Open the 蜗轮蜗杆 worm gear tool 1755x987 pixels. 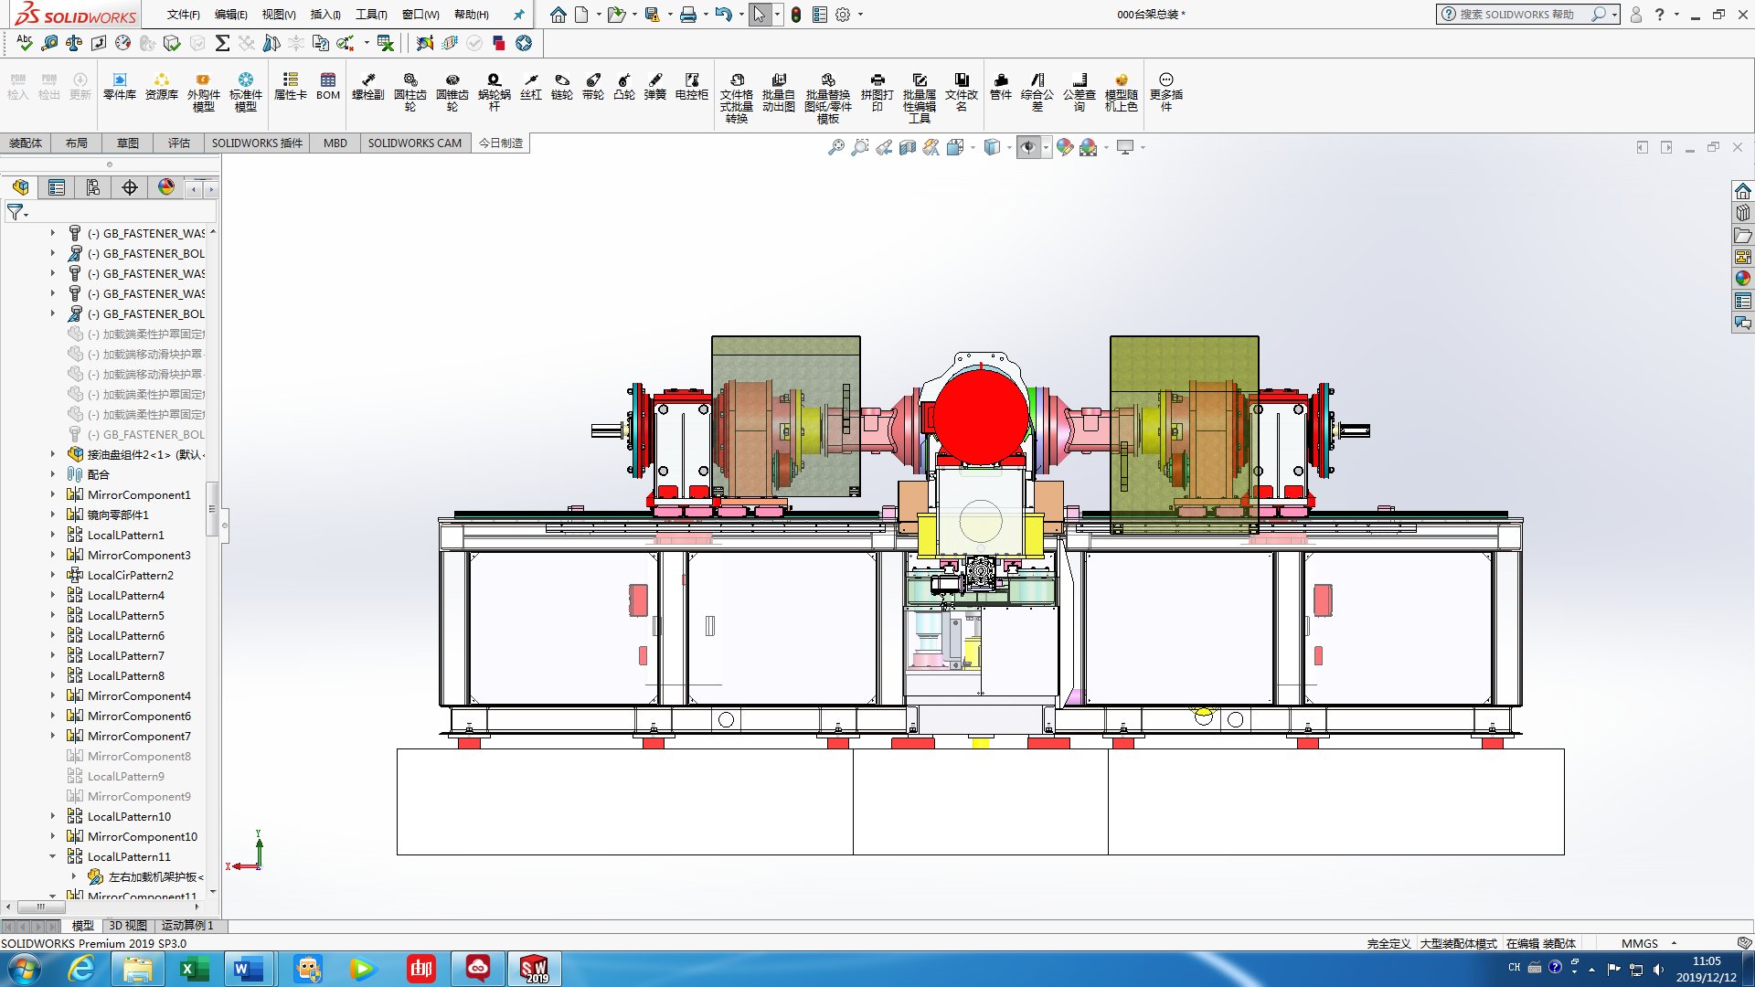click(x=495, y=92)
